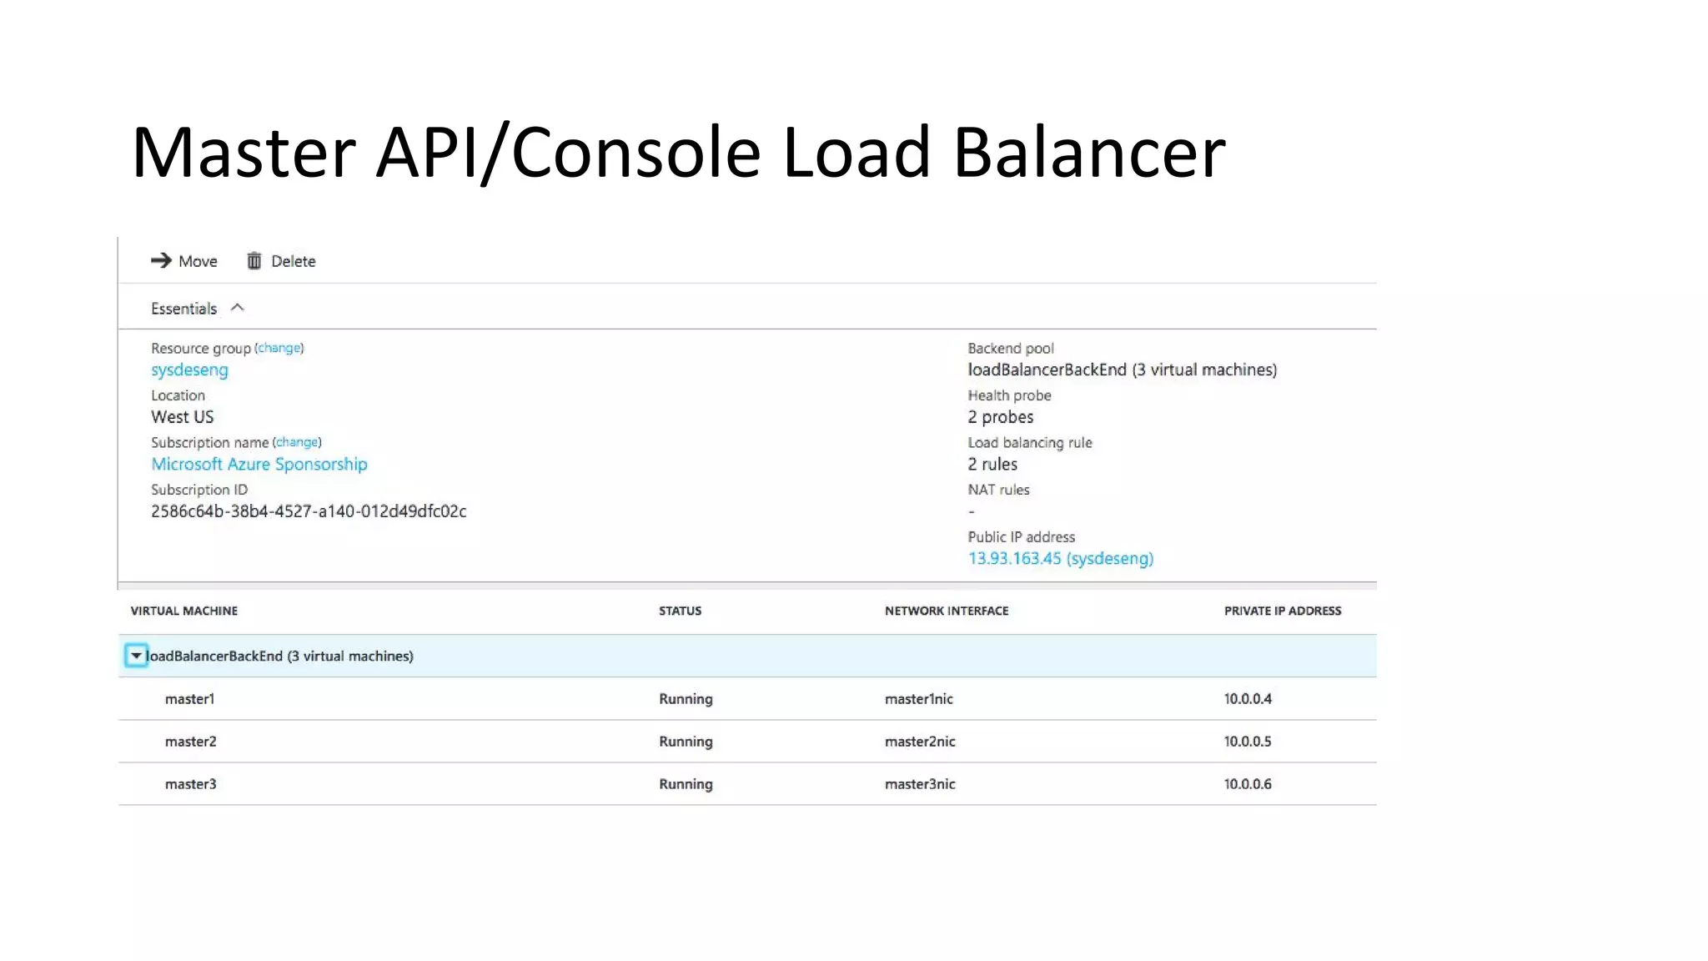Click the Delete label in the toolbar
This screenshot has width=1708, height=961.
294,261
